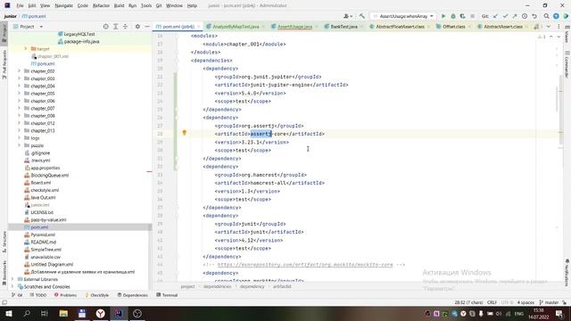Hide the Project tool window
This screenshot has height=321, width=571.
pos(147,27)
